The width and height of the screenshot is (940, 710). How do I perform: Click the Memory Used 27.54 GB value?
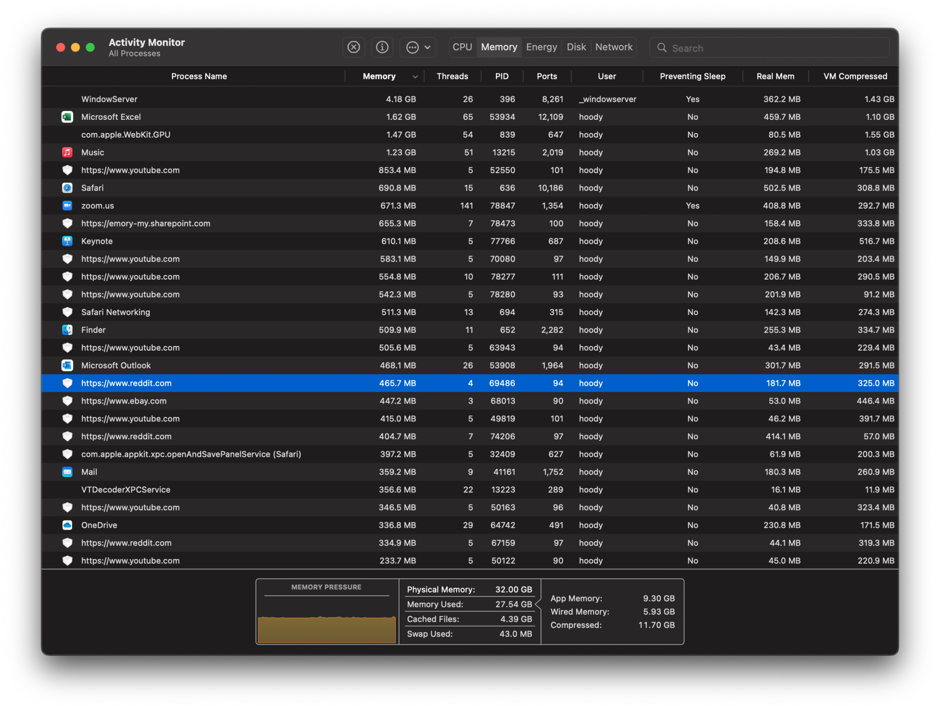514,604
